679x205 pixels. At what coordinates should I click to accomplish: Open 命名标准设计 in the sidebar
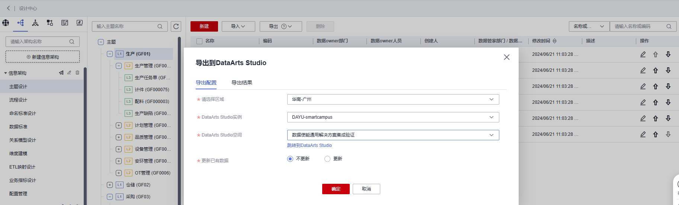tap(23, 113)
